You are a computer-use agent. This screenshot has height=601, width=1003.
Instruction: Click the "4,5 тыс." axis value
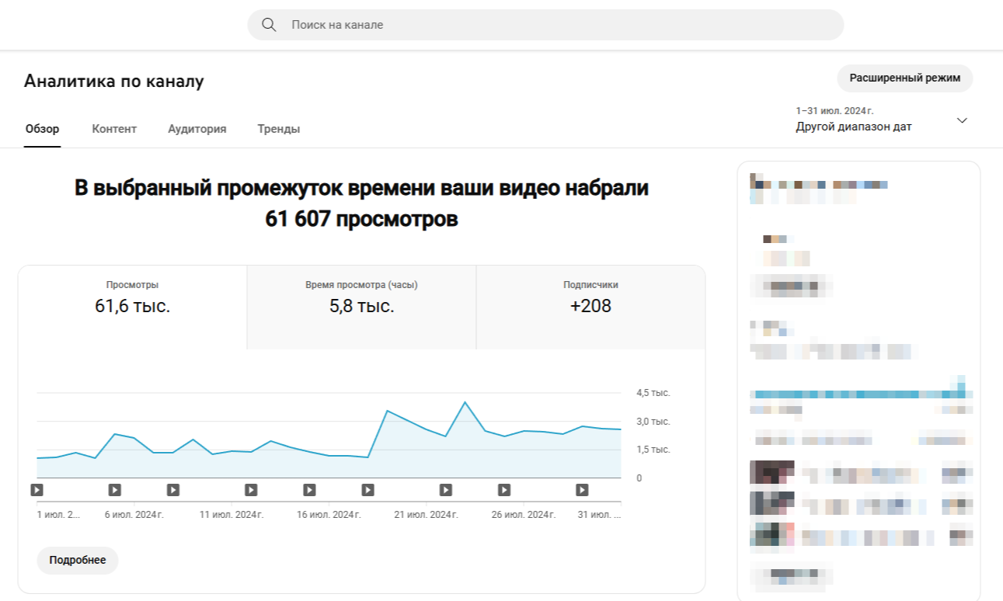pyautogui.click(x=653, y=393)
